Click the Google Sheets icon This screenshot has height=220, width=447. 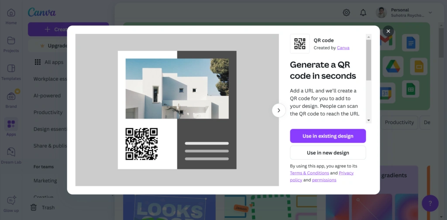click(410, 89)
